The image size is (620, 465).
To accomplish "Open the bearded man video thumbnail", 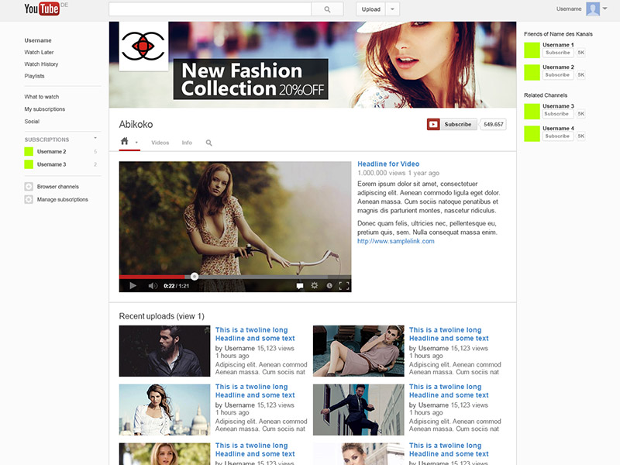I will pos(164,351).
